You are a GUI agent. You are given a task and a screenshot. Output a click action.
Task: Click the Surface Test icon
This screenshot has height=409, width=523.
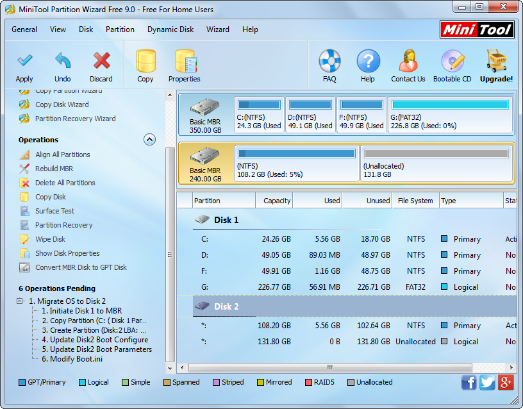click(24, 211)
